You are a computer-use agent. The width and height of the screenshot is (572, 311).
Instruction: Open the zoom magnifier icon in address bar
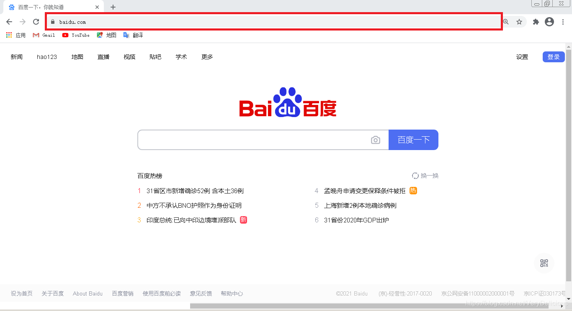506,22
